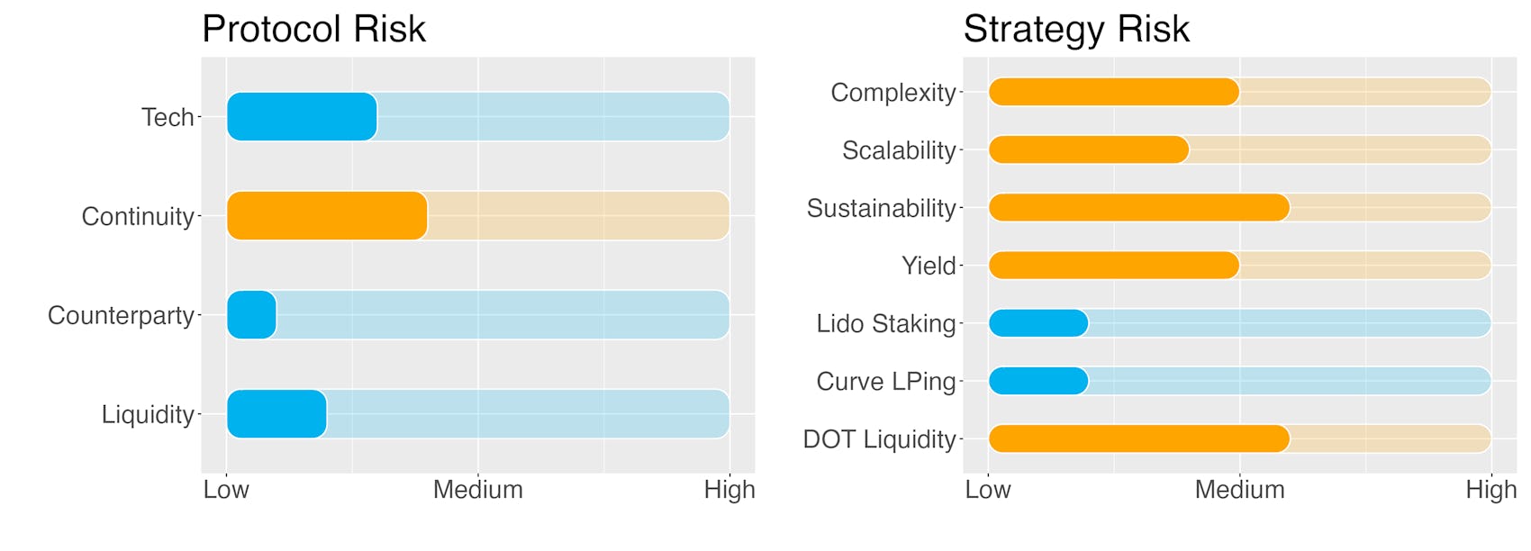The height and width of the screenshot is (551, 1531).
Task: Click the DOT Liquidity orange bar
Action: click(x=1139, y=439)
